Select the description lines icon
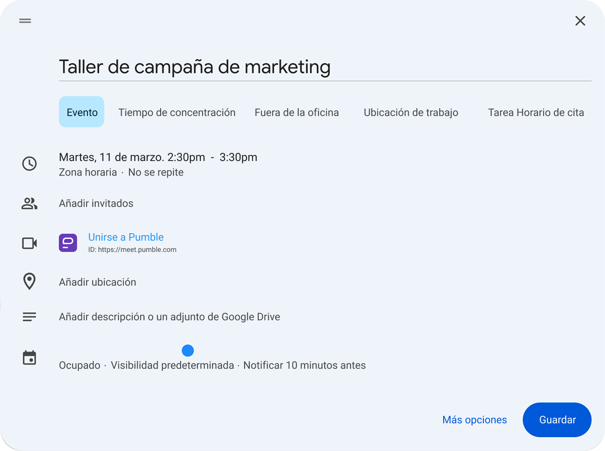Viewport: 605px width, 451px height. (x=29, y=316)
